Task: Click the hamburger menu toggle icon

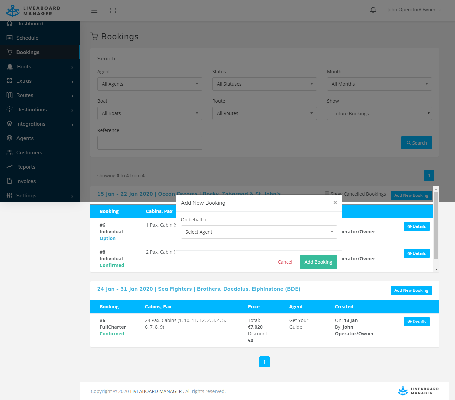Action: coord(94,11)
